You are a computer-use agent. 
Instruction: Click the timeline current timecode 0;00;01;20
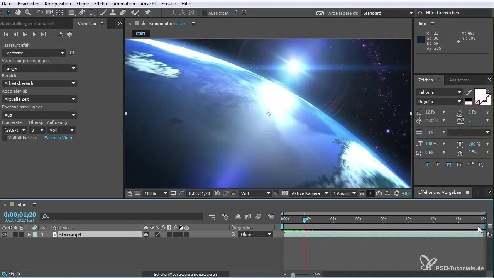pyautogui.click(x=20, y=214)
